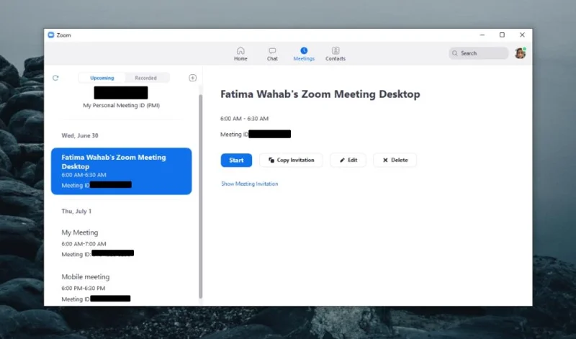This screenshot has width=576, height=339.
Task: Open the Home tab
Action: click(240, 54)
